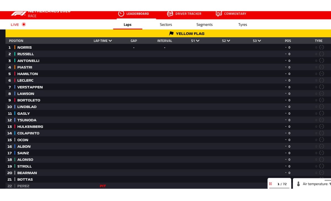Viewport: 331px width, 201px height.
Task: Click Antonelli's tyre compound icon
Action: coord(321,60)
